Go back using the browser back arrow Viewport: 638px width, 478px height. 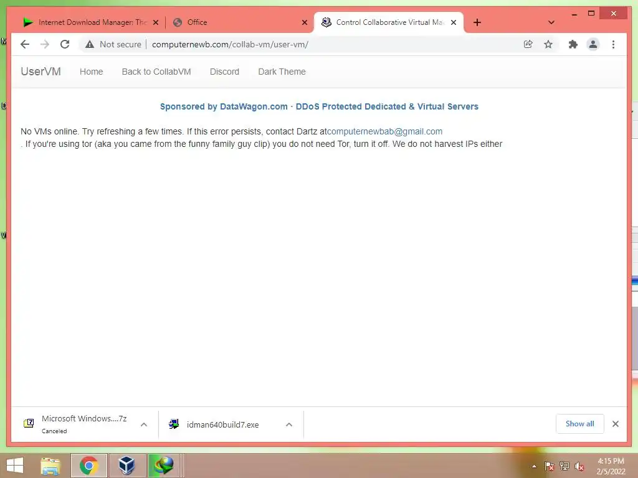tap(25, 44)
